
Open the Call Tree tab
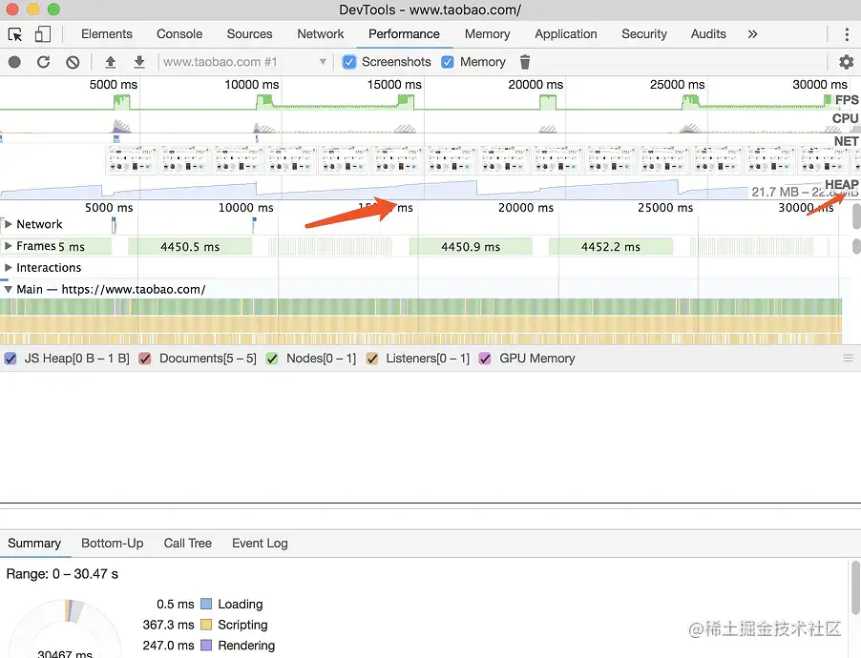[x=188, y=544]
